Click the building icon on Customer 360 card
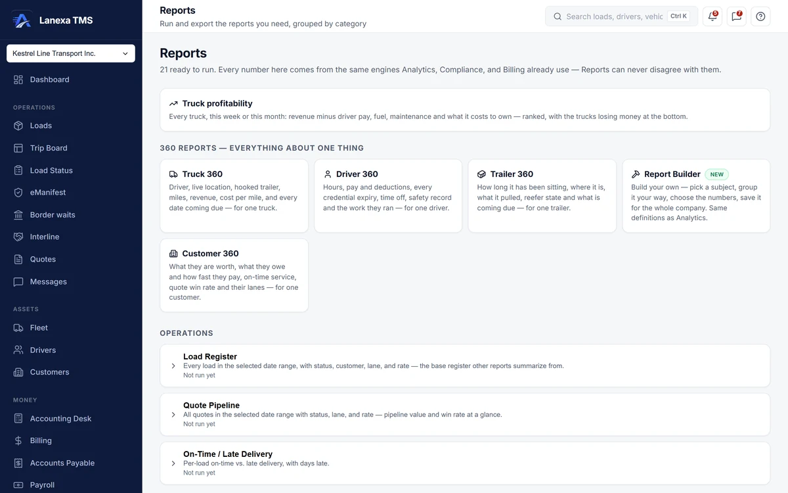Viewport: 788px width, 493px height. [x=173, y=254]
